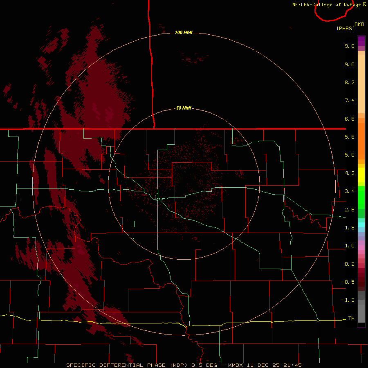Click the 7.4 value on the color scale
The height and width of the screenshot is (368, 368).
click(350, 101)
